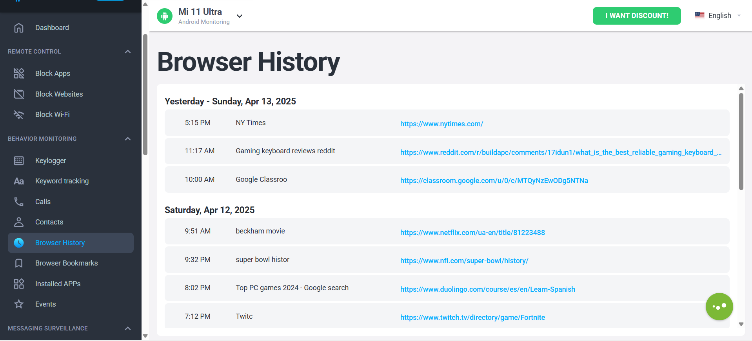The image size is (752, 341).
Task: Click the I WANT DISCOUNT! button
Action: [x=637, y=16]
